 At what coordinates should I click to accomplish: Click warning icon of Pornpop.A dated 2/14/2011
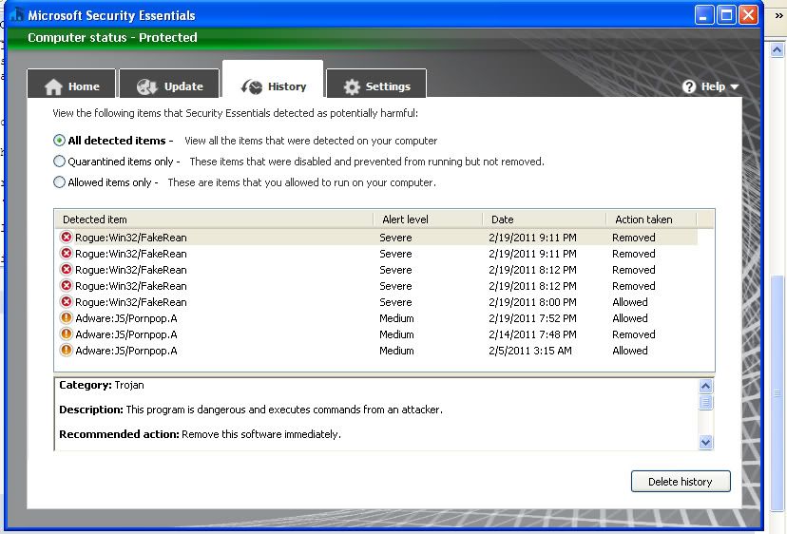(67, 334)
